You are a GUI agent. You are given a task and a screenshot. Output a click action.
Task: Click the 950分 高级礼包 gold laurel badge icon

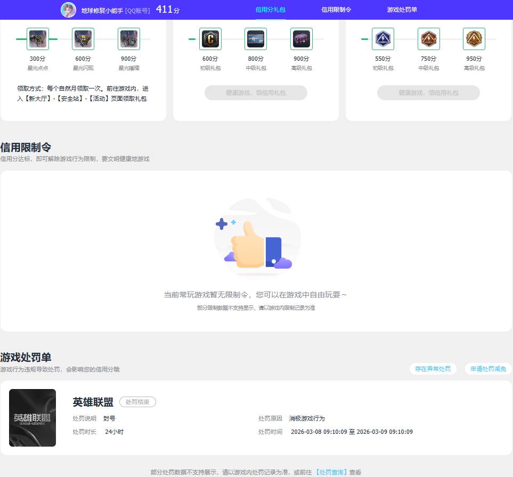pyautogui.click(x=474, y=39)
